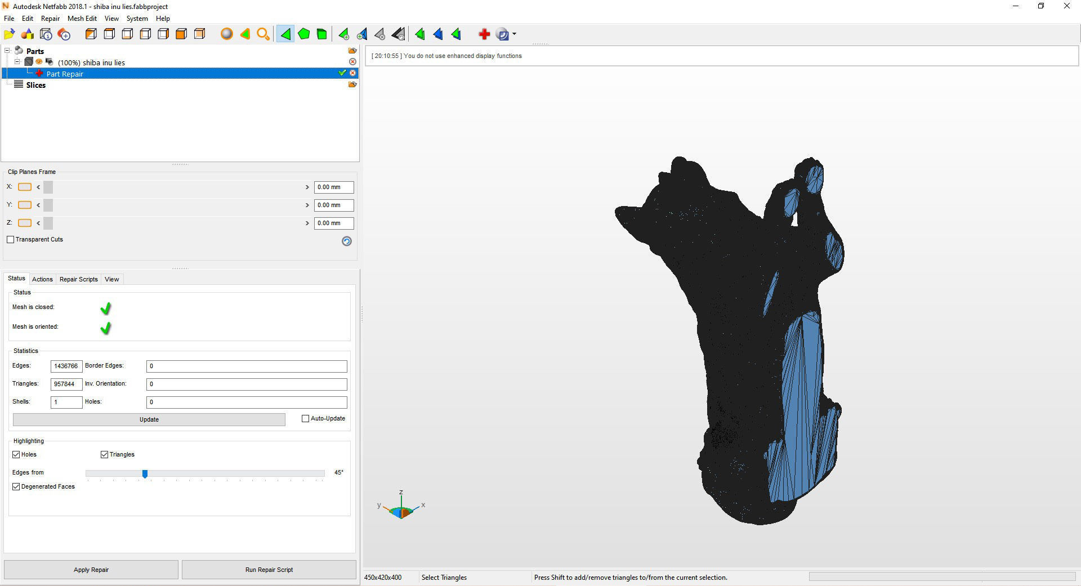Activate the Select Triangles tool
Image resolution: width=1081 pixels, height=586 pixels.
285,34
